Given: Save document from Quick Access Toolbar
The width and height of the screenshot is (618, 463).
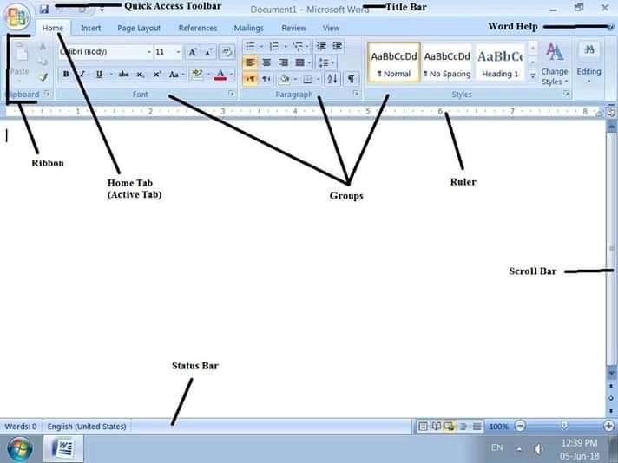Looking at the screenshot, I should (x=44, y=9).
